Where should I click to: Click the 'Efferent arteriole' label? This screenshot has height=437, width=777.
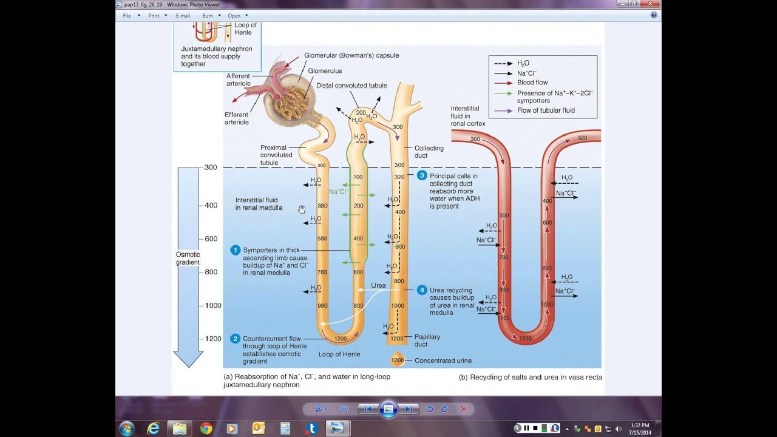click(x=237, y=118)
